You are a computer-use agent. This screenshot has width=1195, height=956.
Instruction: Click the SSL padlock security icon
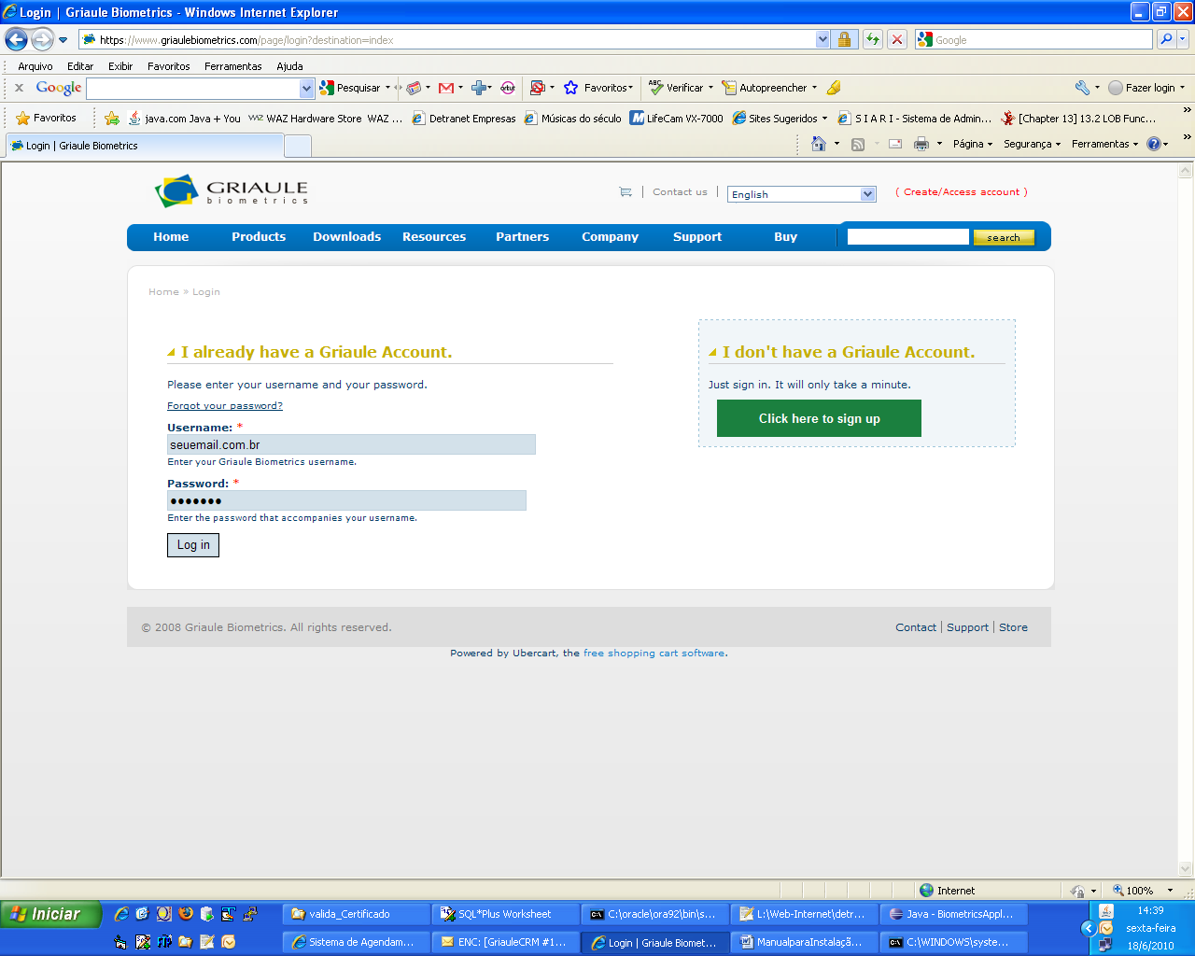[844, 39]
